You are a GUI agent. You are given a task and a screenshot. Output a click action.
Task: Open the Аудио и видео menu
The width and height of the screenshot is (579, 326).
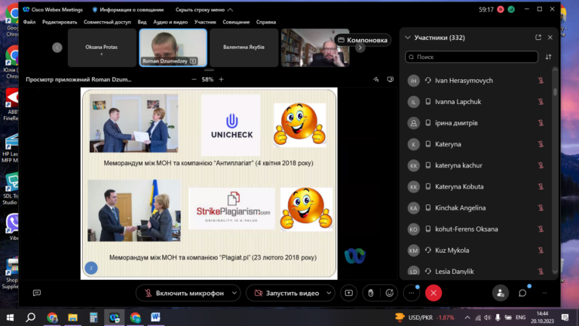point(170,22)
